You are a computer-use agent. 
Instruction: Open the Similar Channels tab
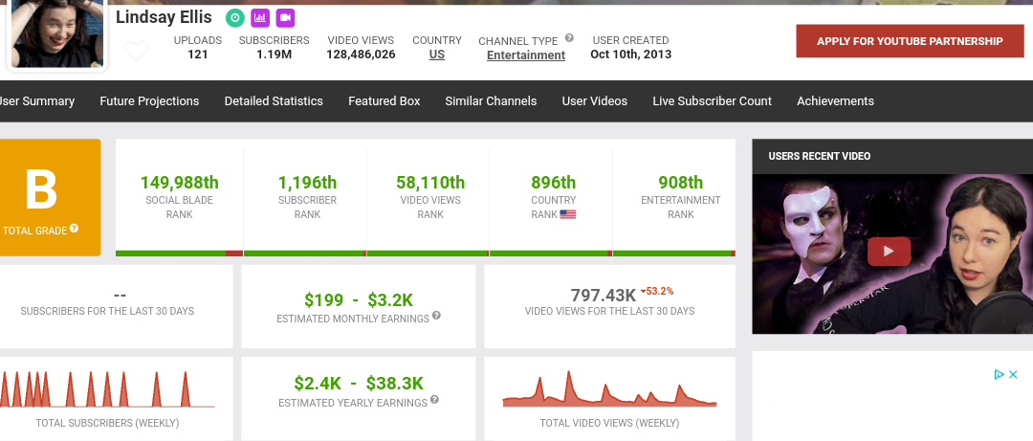491,100
